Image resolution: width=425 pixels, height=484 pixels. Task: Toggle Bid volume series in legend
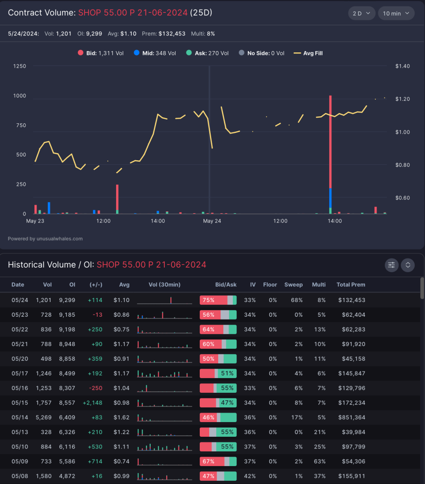click(x=100, y=53)
